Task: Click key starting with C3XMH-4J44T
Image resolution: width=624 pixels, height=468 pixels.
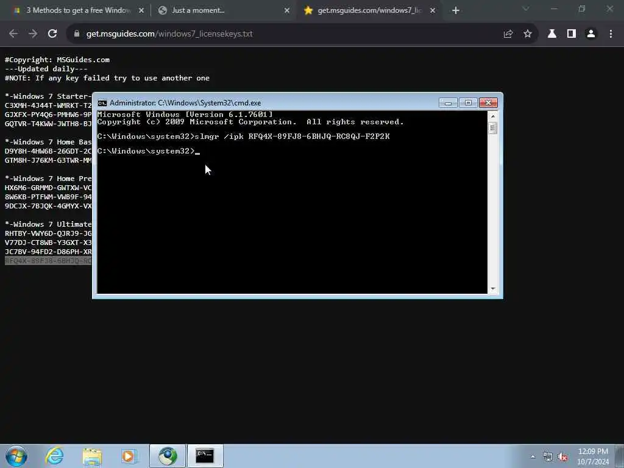Action: tap(48, 105)
